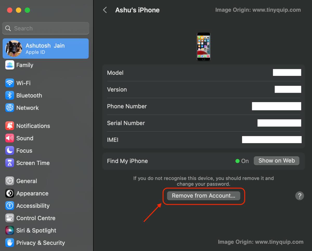
Task: Click the Screen Time hourglass icon
Action: (10, 163)
